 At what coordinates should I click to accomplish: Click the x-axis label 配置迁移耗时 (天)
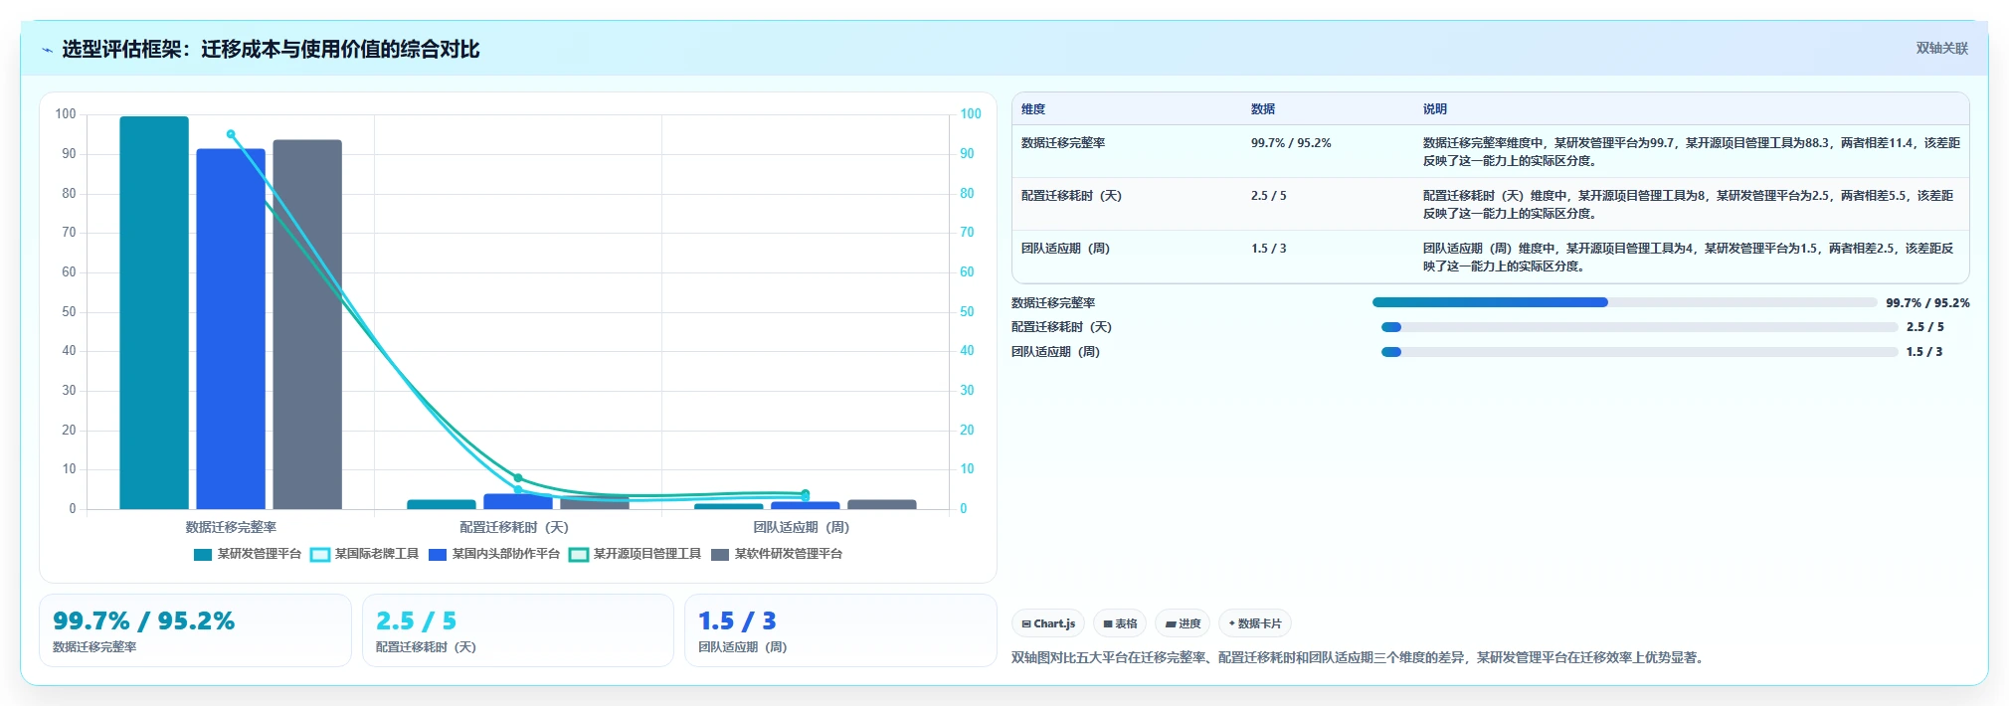point(514,527)
